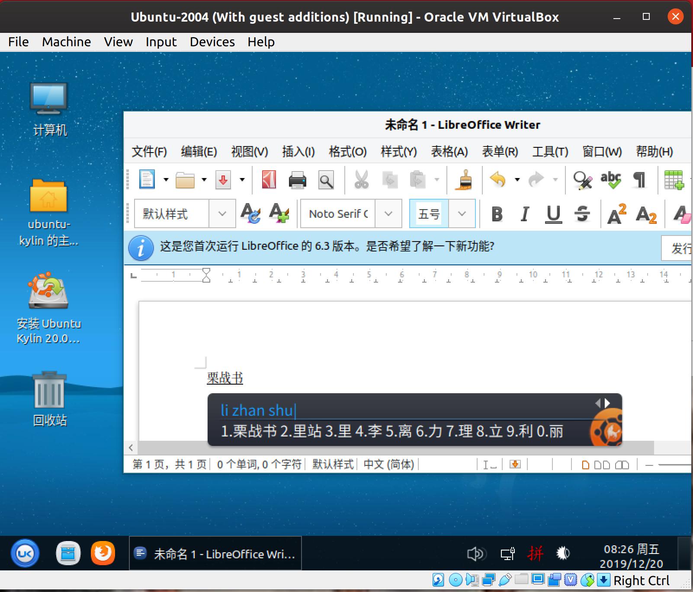This screenshot has height=592, width=693.
Task: Select book view layout in status bar
Action: (622, 465)
